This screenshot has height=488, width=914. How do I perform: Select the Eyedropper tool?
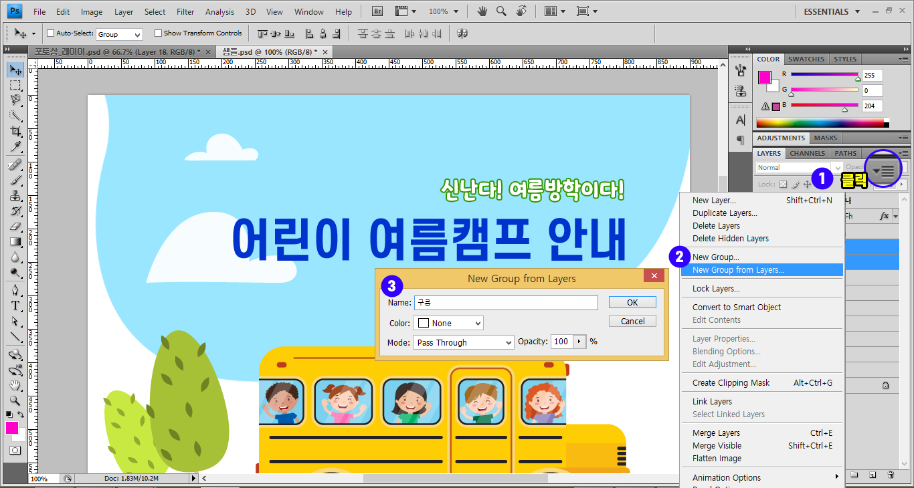pyautogui.click(x=15, y=147)
